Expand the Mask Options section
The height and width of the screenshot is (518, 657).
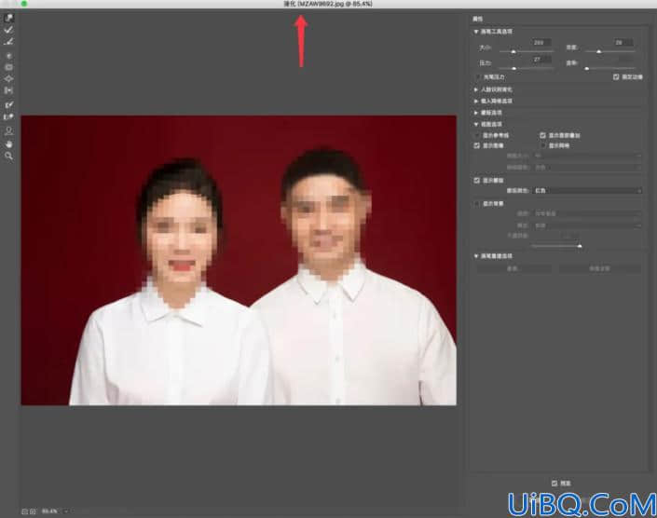click(476, 113)
